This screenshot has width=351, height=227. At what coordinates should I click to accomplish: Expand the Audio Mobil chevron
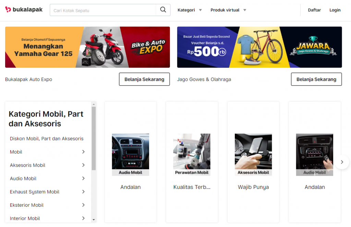83,178
